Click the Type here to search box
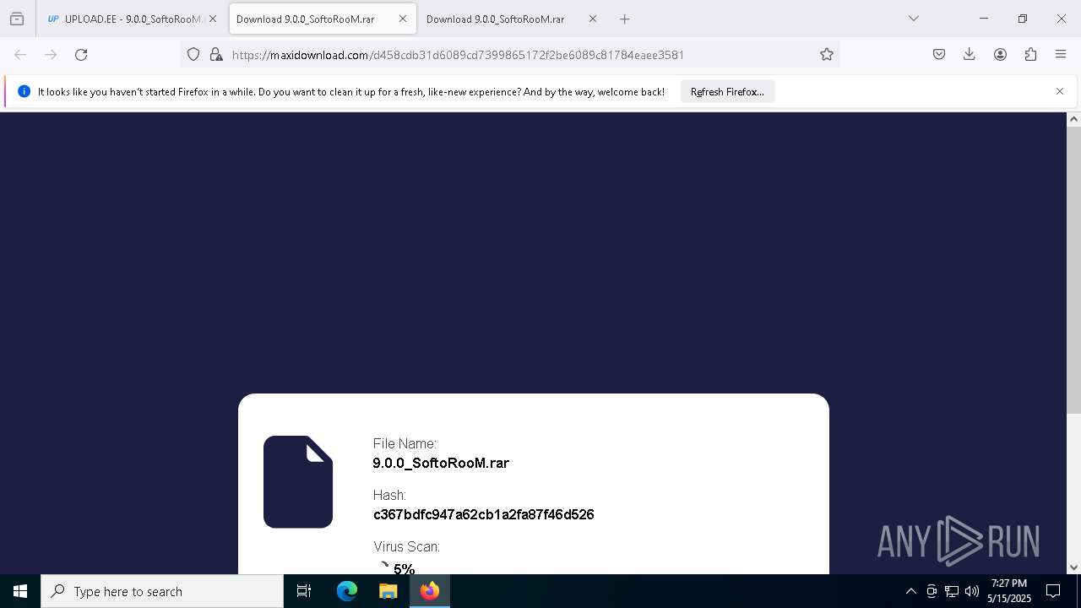The width and height of the screenshot is (1081, 608). coord(162,591)
